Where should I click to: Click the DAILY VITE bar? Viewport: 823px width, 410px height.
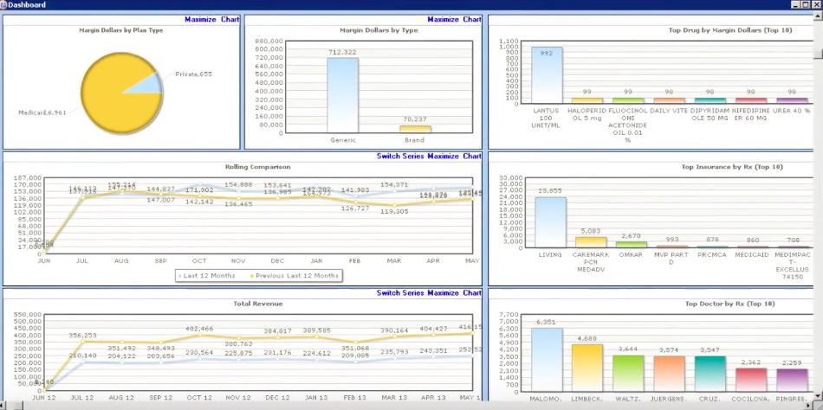[x=669, y=100]
